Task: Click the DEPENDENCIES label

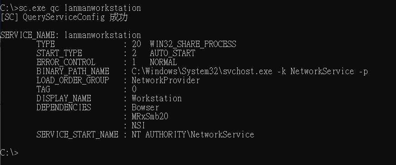Action: click(64, 107)
